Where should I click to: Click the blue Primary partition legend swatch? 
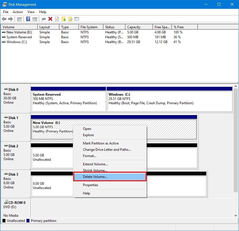tap(28, 220)
